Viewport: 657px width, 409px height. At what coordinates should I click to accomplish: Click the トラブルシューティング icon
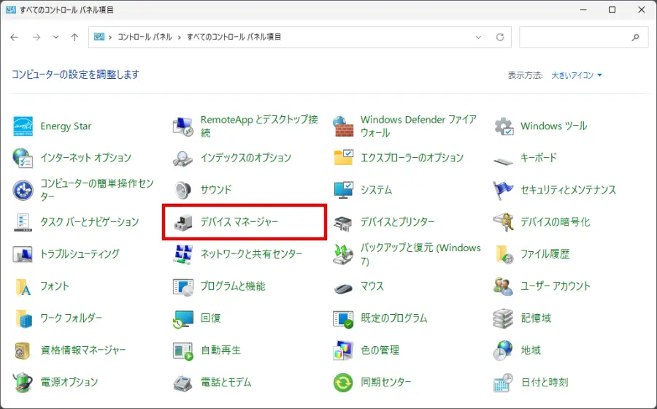coord(23,254)
